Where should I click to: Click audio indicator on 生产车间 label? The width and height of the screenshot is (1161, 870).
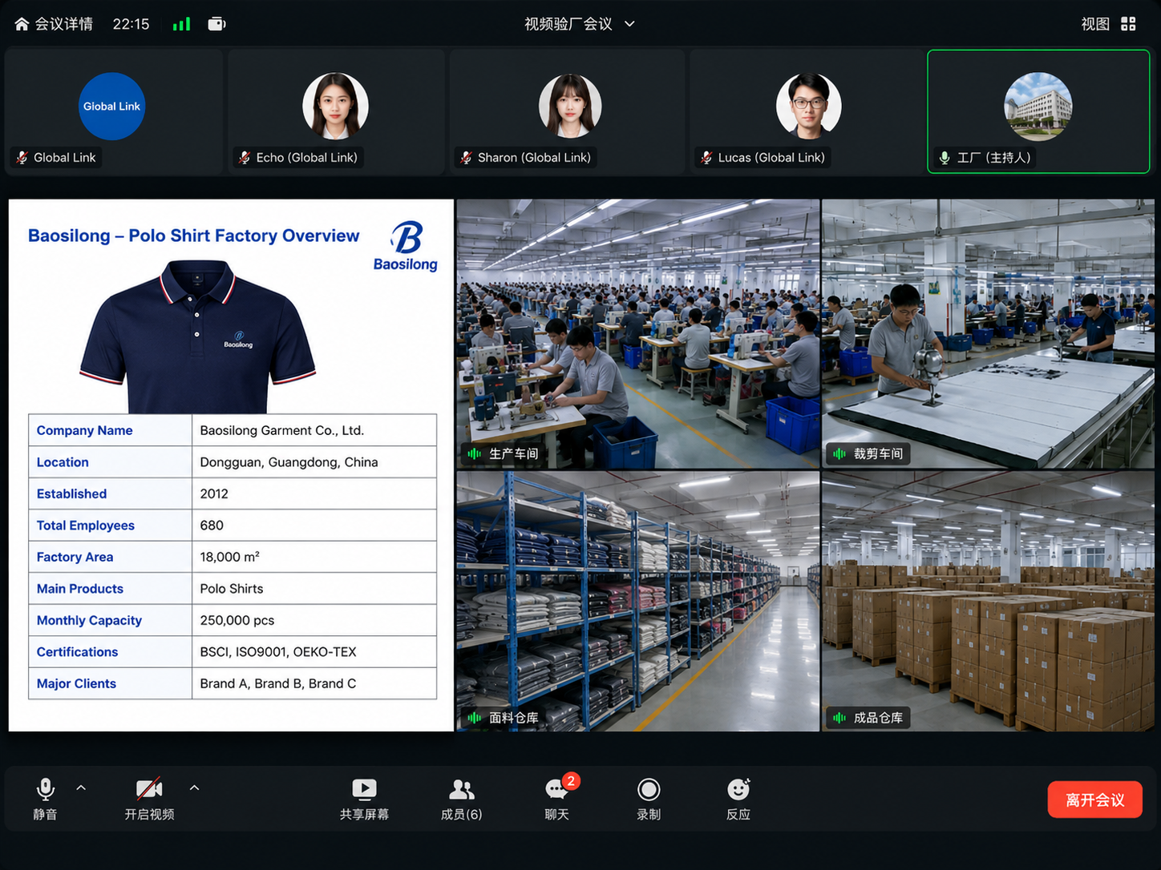click(475, 454)
